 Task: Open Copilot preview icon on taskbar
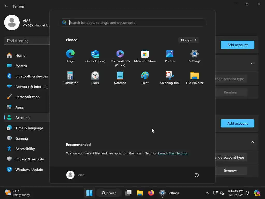coord(257,193)
